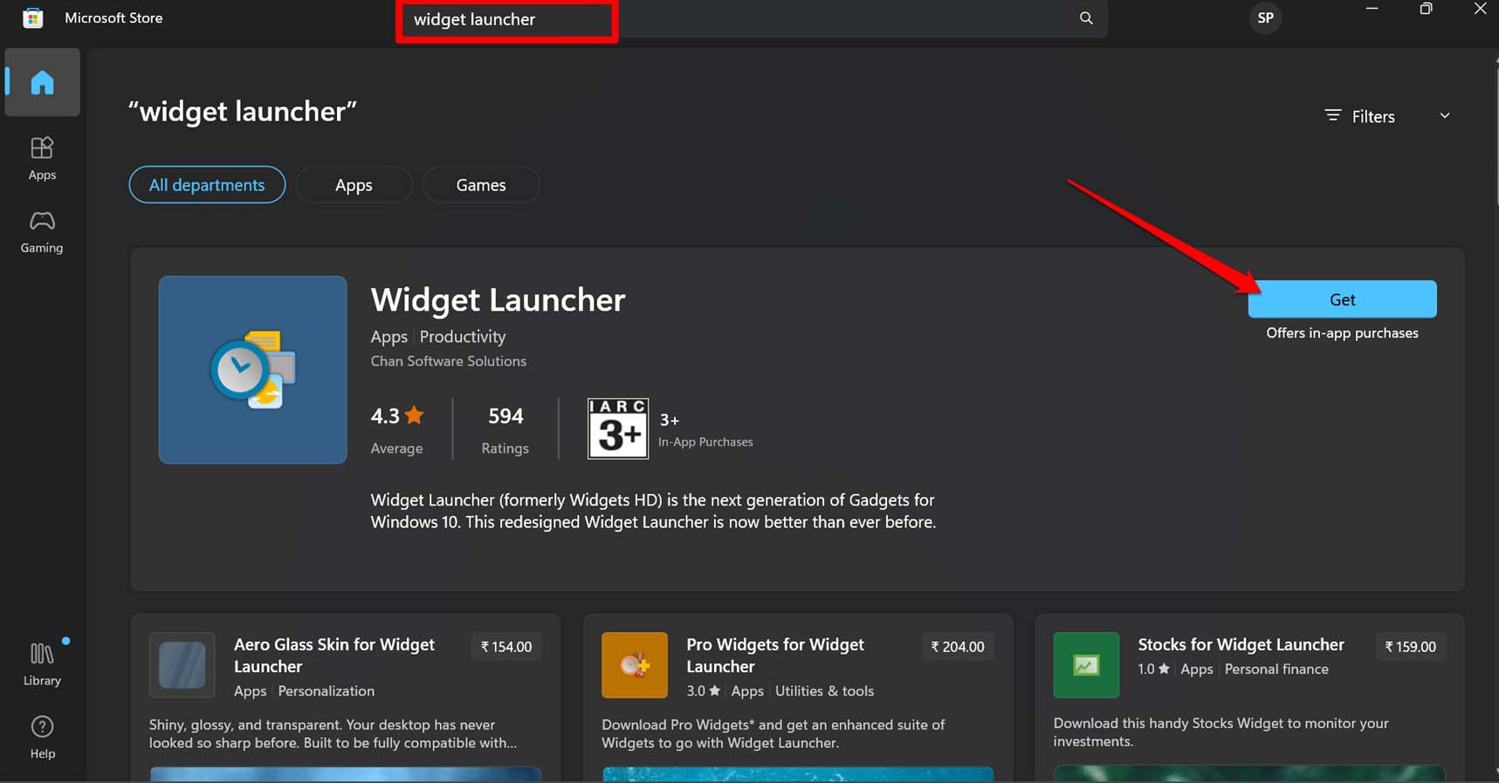Click the Microsoft Store logo icon
1499x783 pixels.
click(33, 17)
